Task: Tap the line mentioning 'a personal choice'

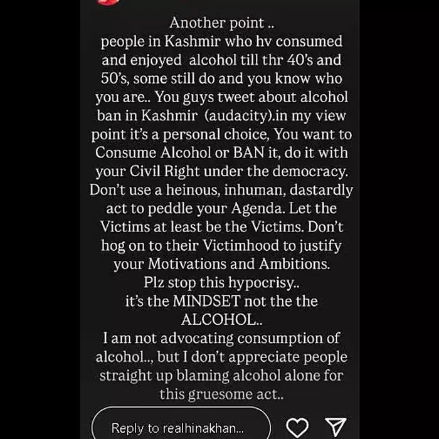Action: point(221,135)
